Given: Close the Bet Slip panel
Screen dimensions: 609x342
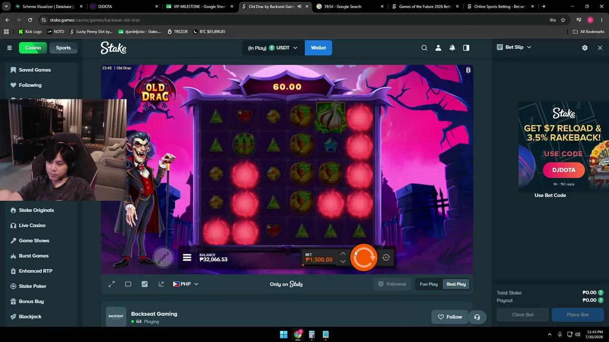Looking at the screenshot, I should 600,47.
